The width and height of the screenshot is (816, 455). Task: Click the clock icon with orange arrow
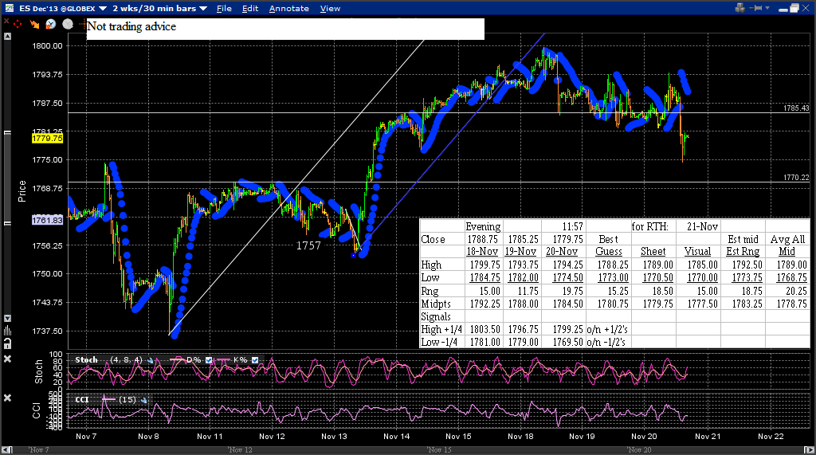pos(50,24)
